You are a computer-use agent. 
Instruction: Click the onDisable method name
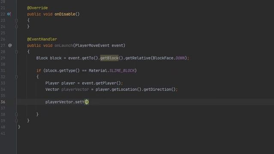point(65,14)
